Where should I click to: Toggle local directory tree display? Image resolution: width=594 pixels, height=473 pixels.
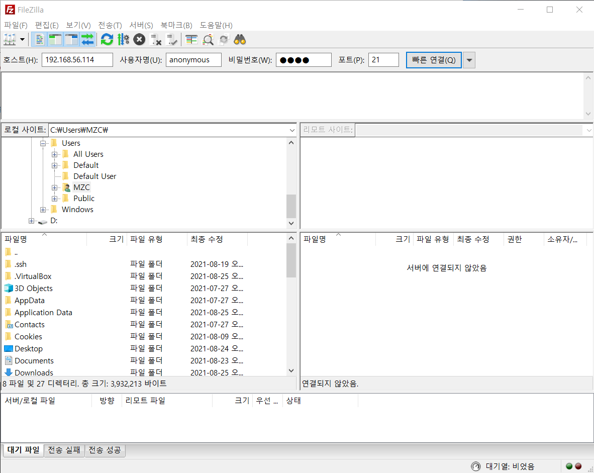(x=55, y=39)
